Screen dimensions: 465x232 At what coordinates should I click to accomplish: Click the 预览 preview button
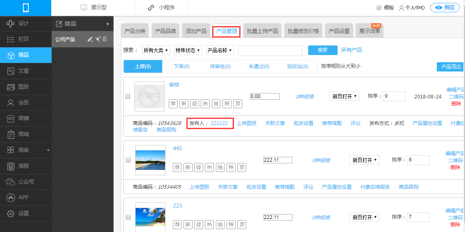[445, 7]
